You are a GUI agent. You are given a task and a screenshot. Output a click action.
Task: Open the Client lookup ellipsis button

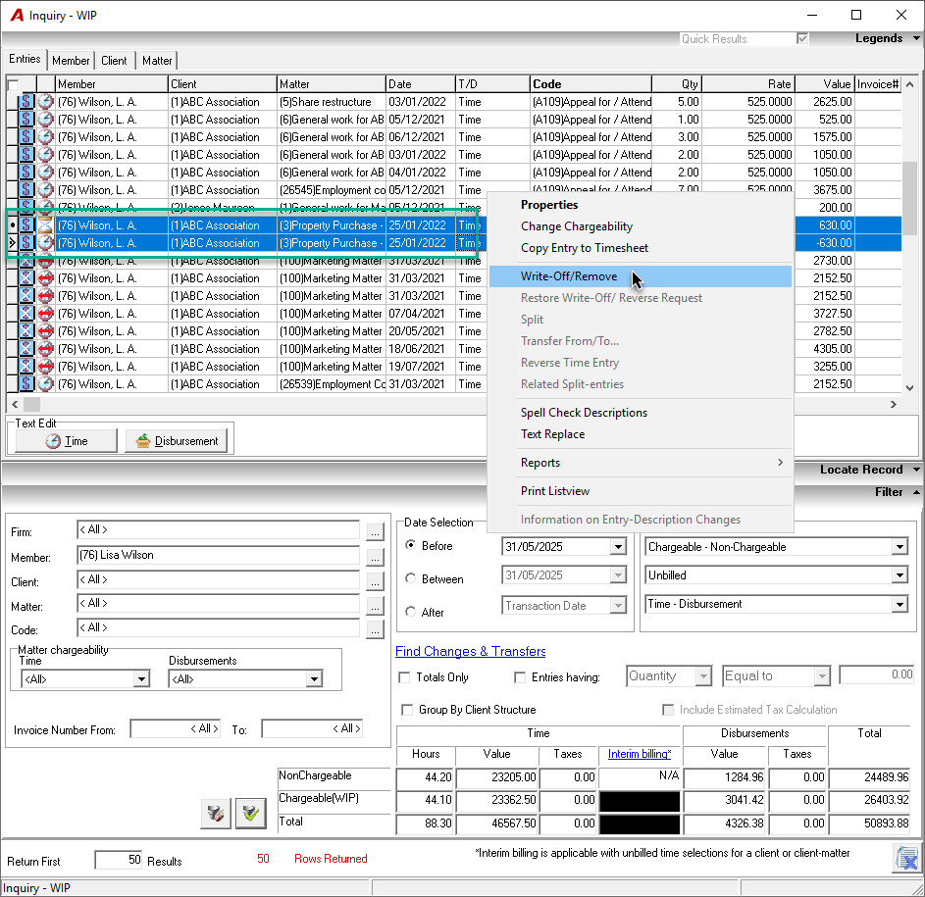(375, 581)
